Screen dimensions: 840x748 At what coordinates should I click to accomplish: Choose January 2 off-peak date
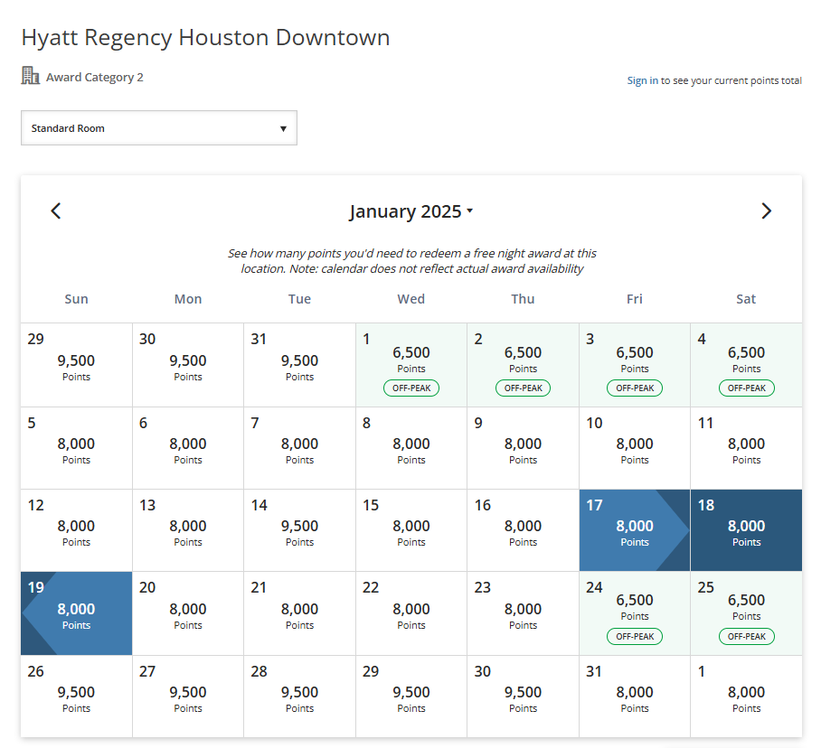(523, 365)
